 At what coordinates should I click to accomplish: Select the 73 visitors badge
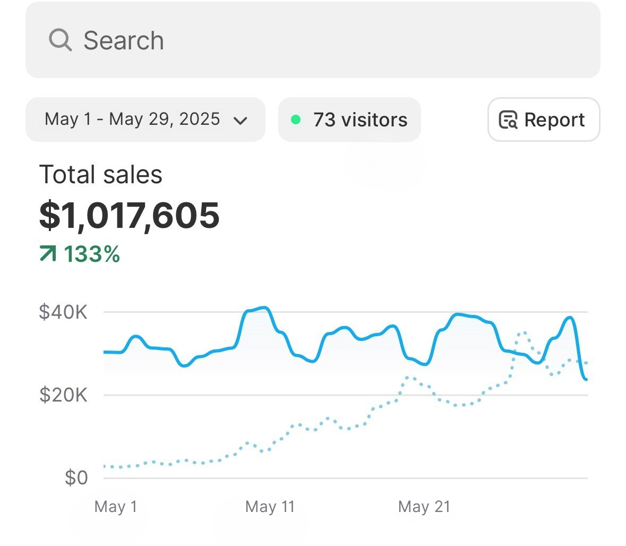349,120
